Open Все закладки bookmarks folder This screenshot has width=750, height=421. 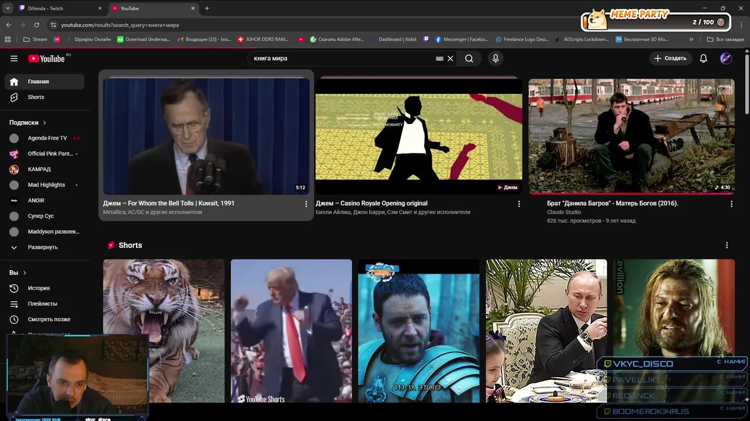(725, 39)
